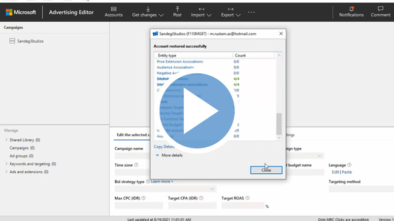Close the account restored dialog with X
The image size is (394, 221).
coord(281,33)
